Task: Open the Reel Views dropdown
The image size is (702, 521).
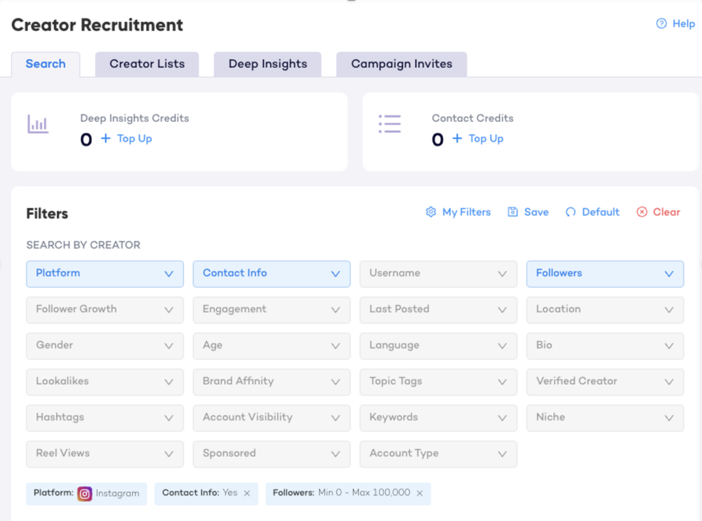Action: pos(105,454)
